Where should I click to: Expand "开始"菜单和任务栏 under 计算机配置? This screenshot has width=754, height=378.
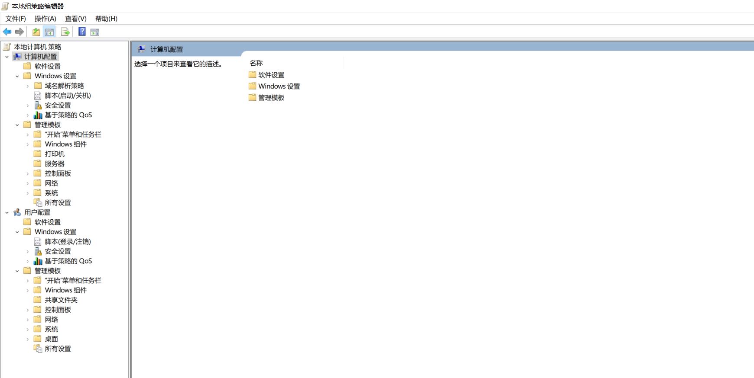(x=28, y=135)
